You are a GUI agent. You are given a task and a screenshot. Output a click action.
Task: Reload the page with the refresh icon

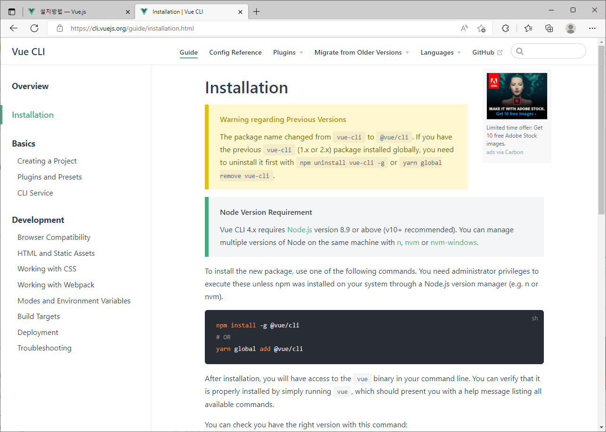[x=34, y=28]
